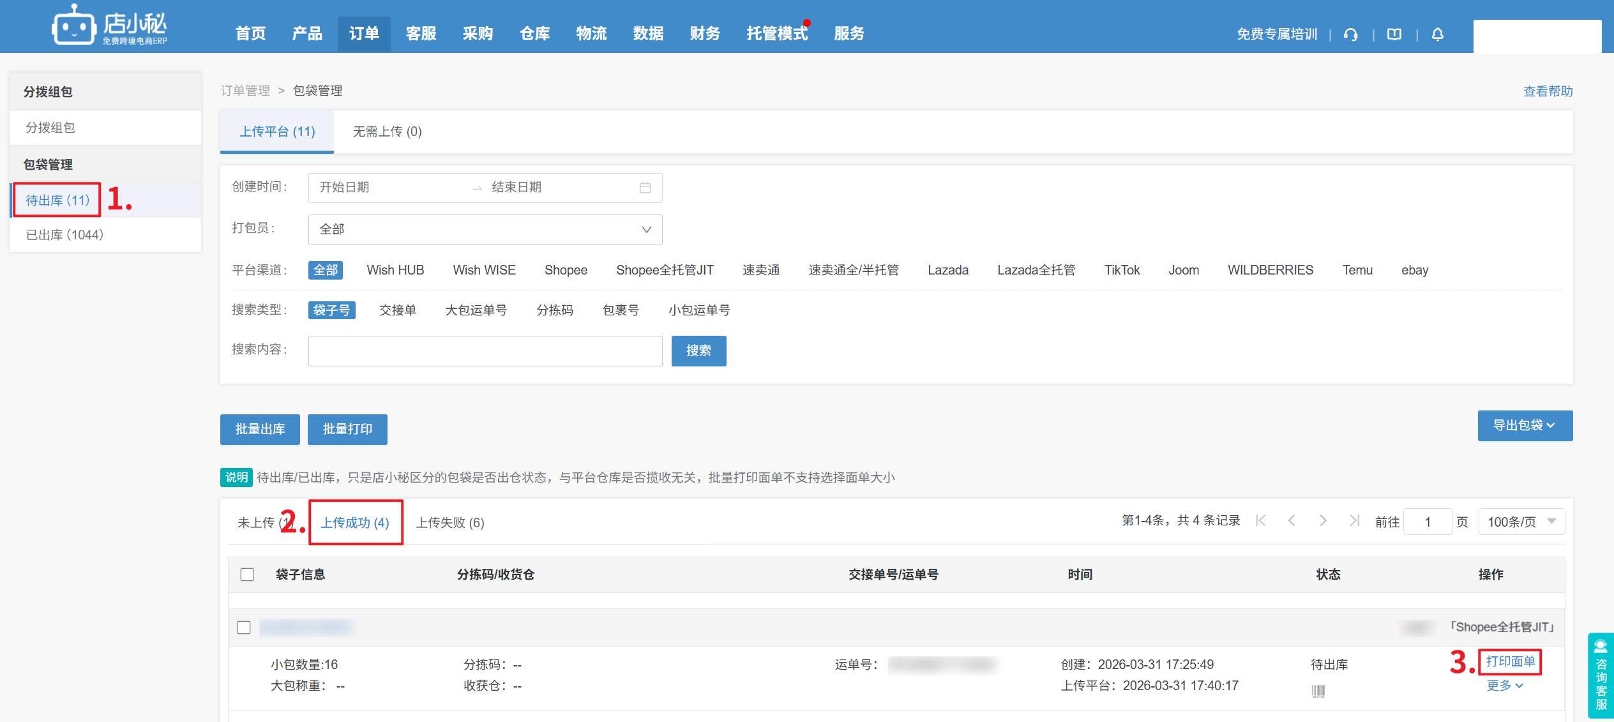The width and height of the screenshot is (1614, 722).
Task: Open the 100条/页 page size selector
Action: point(1521,522)
